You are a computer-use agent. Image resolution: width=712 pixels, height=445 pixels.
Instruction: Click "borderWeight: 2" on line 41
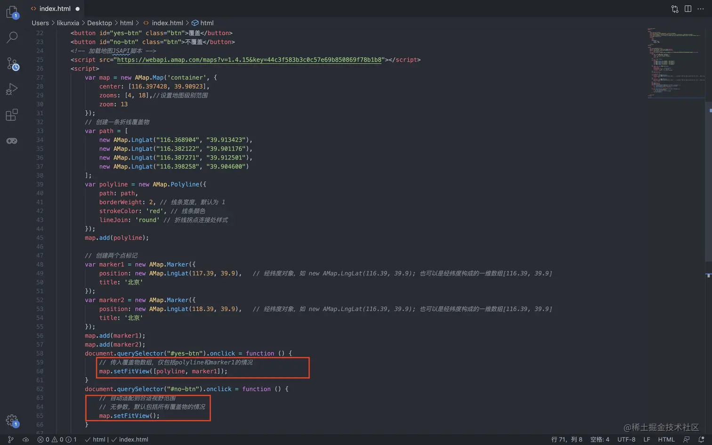point(126,202)
